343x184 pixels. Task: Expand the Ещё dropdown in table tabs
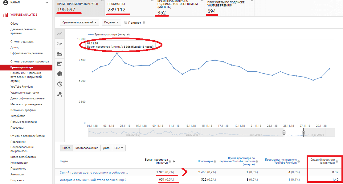pyautogui.click(x=119, y=148)
